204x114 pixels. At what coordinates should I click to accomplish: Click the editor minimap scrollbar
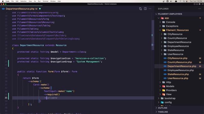(153, 35)
